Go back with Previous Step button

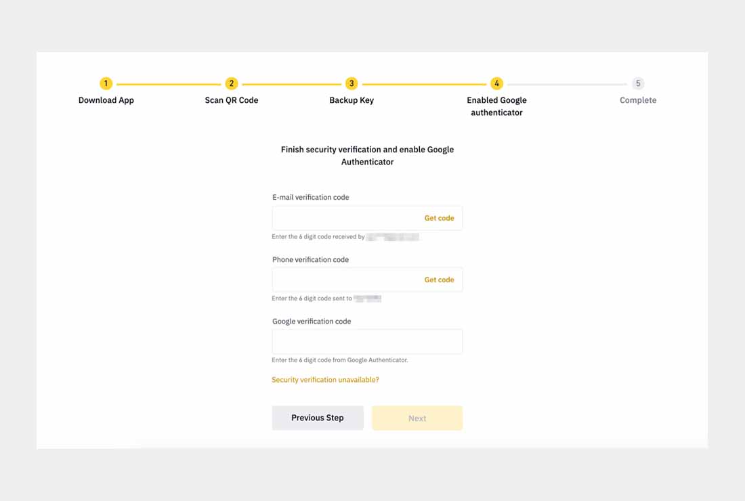pos(318,418)
